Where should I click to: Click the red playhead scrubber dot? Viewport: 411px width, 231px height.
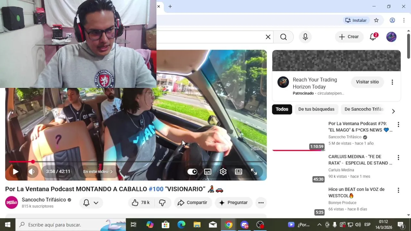(33, 162)
